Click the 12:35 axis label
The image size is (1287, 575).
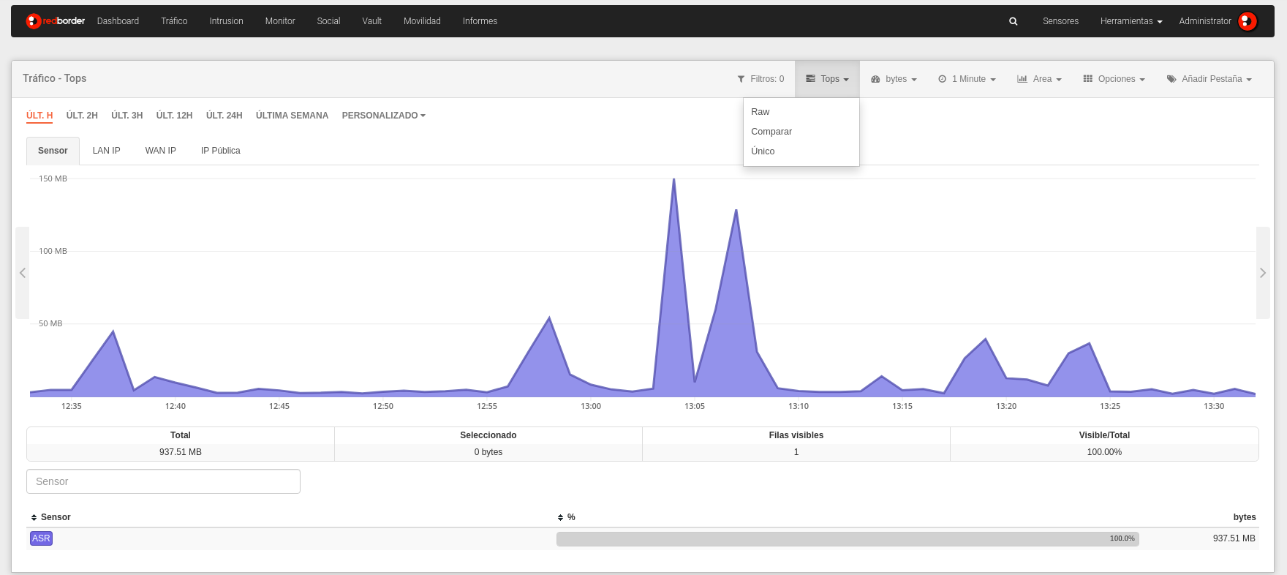pyautogui.click(x=72, y=406)
